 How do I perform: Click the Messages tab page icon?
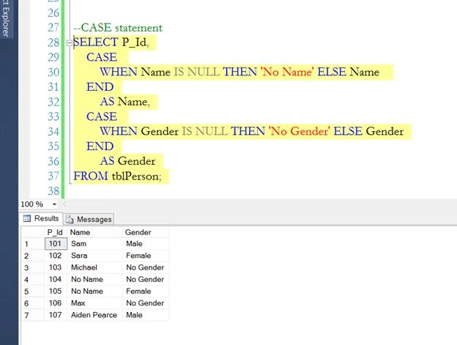tap(70, 219)
